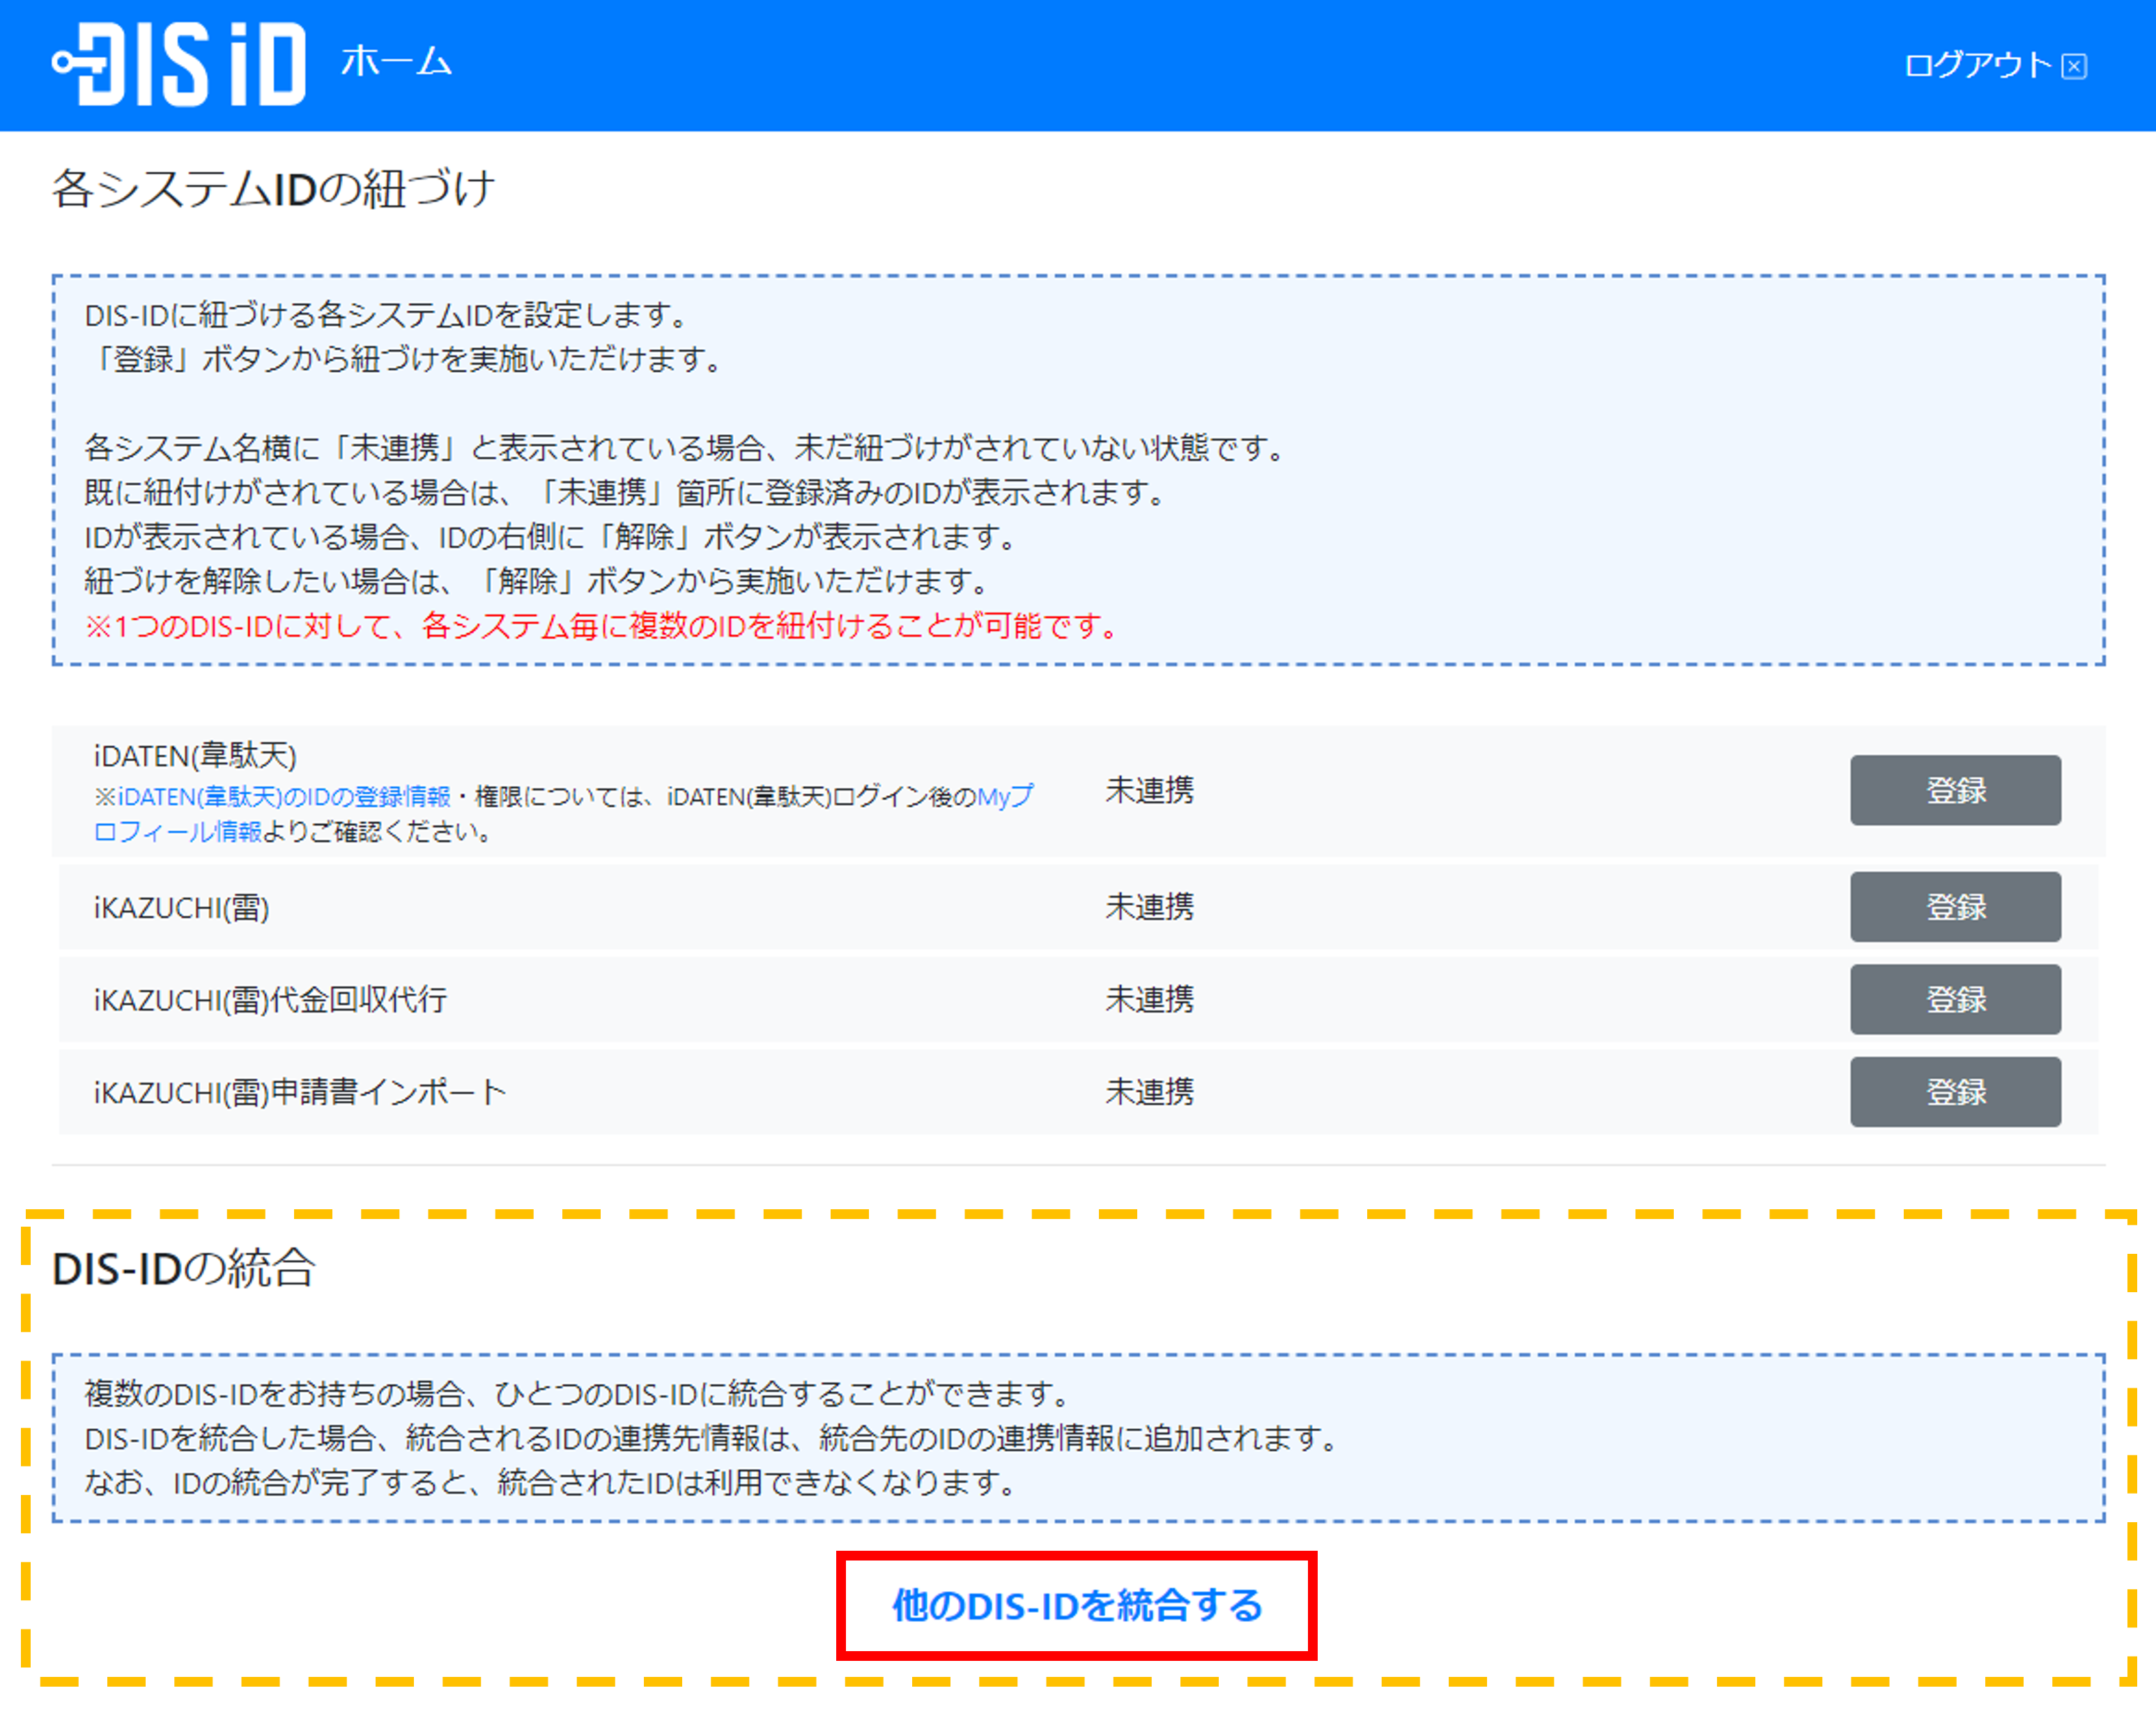This screenshot has width=2156, height=1725.
Task: Click 未連携 status in the iDATEN row
Action: coord(1149,790)
